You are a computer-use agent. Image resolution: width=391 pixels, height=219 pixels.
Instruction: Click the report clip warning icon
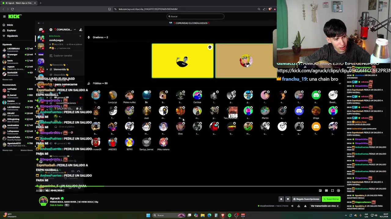pos(305,206)
